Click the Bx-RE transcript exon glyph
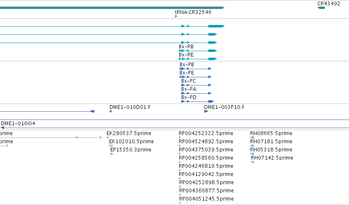Screen dimensions: 349x205 coord(198,59)
